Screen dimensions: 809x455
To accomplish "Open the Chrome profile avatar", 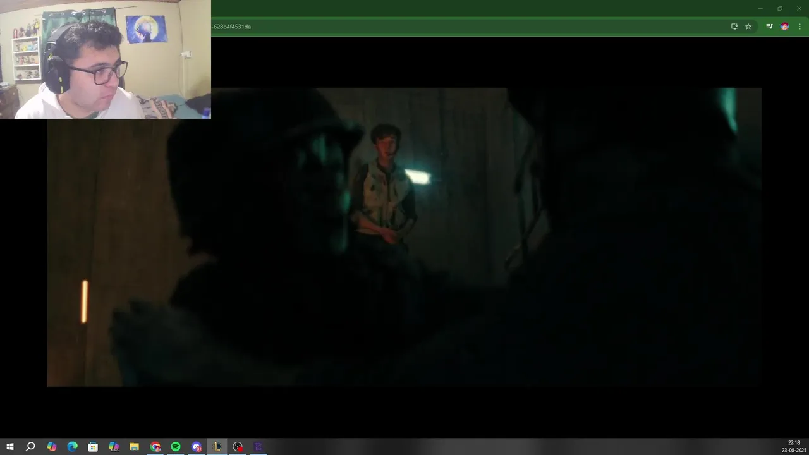I will [x=784, y=27].
